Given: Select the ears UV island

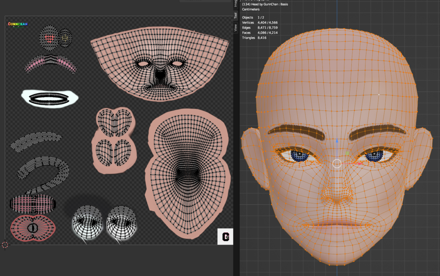Looking at the screenshot, I should click(115, 140).
